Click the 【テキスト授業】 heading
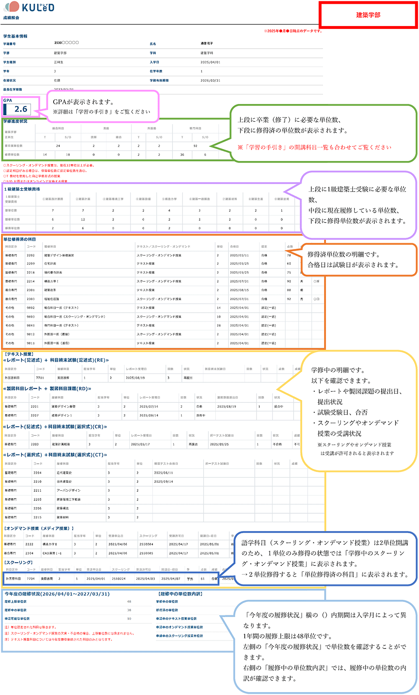The width and height of the screenshot is (419, 695). coord(19,354)
